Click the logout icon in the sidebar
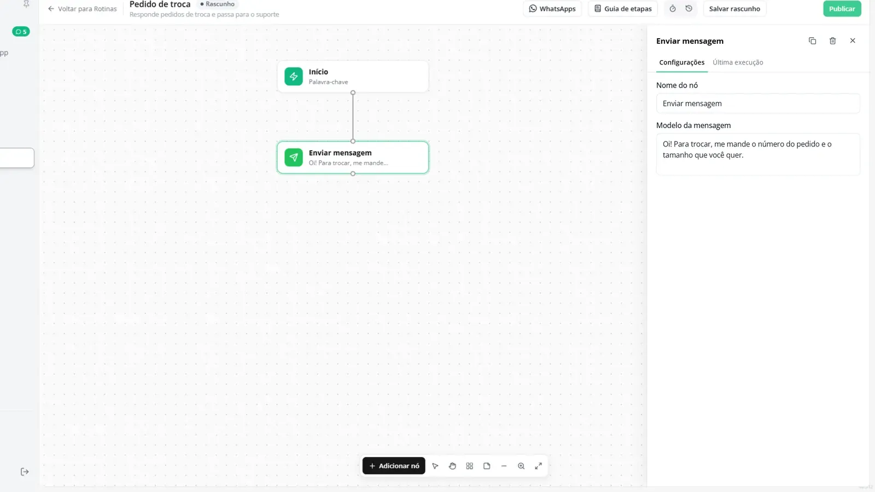 (x=25, y=472)
